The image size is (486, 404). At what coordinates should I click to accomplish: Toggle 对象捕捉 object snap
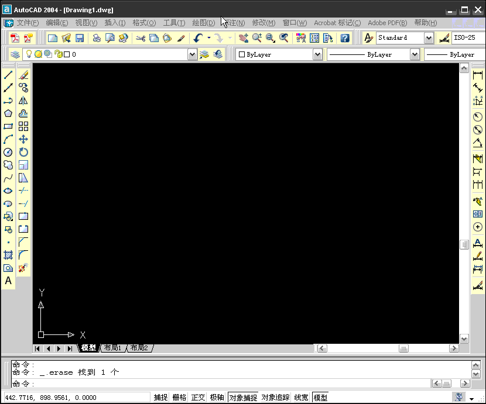pyautogui.click(x=243, y=397)
